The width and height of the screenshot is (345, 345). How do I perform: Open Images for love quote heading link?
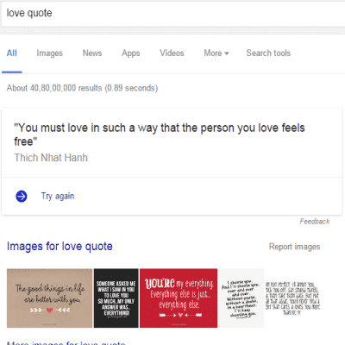(x=60, y=247)
